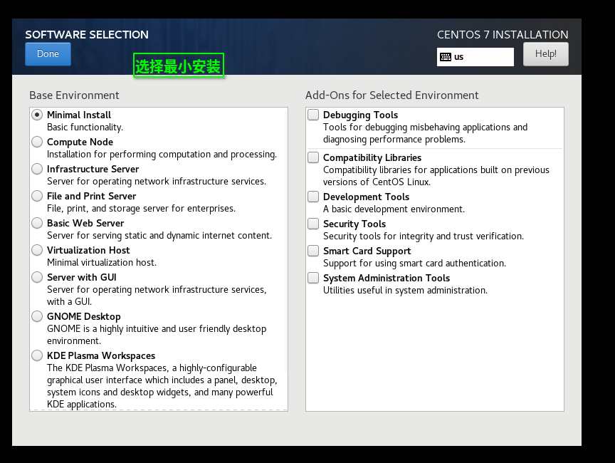Screen dimensions: 615x463
Task: Select Minimal Install radio button
Action: 37,115
